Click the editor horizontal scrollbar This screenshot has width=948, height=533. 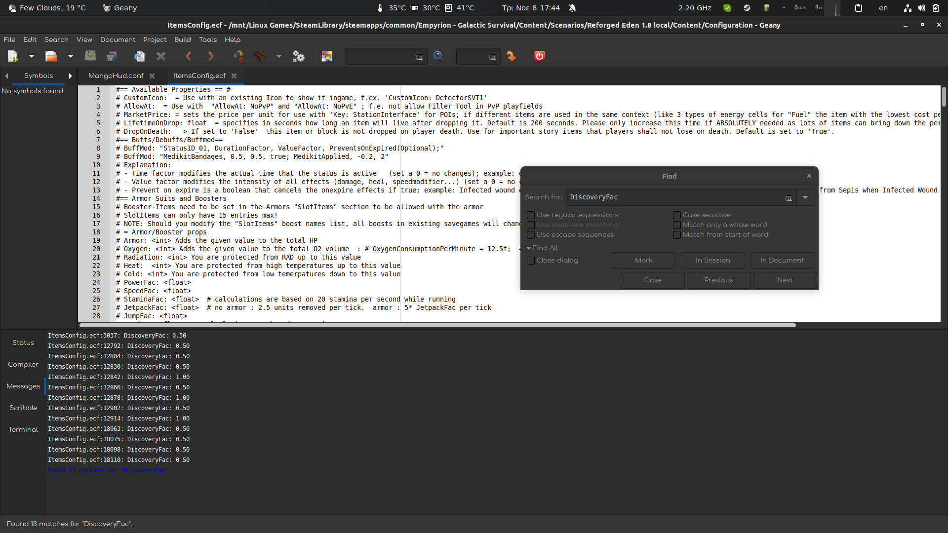coord(437,325)
